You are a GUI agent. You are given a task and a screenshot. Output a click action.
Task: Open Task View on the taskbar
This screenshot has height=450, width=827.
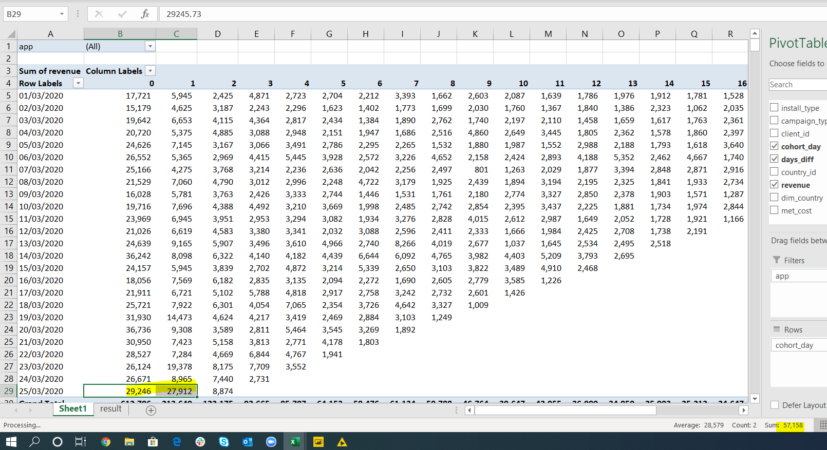[81, 441]
